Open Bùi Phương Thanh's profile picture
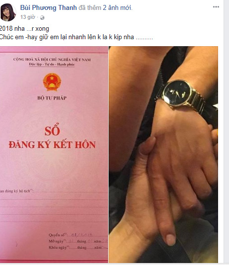The width and height of the screenshot is (229, 265). click(8, 12)
